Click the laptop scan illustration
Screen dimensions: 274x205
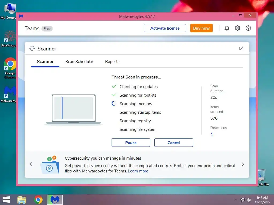(x=73, y=110)
